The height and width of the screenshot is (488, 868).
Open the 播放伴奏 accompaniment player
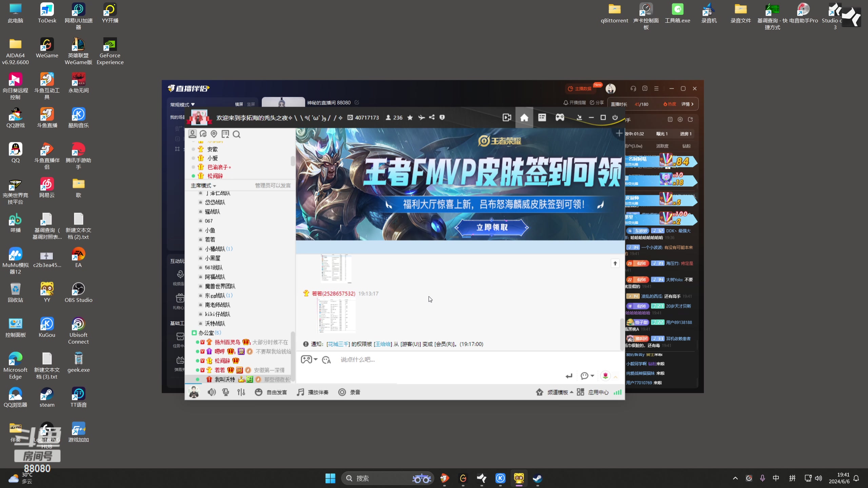tap(312, 392)
